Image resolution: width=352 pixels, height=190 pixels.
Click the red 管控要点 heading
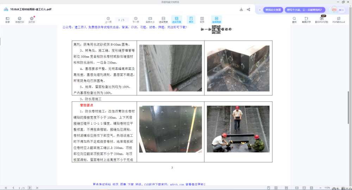[x=87, y=105]
